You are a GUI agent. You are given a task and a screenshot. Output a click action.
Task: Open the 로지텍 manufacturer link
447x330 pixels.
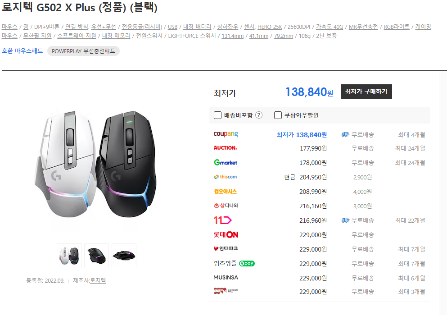[x=98, y=280]
